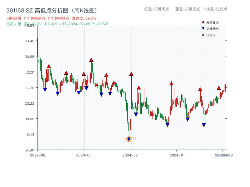250x187 pixels.
Task: Select the highest red key-high triangle near 36.85
Action: tap(91, 60)
